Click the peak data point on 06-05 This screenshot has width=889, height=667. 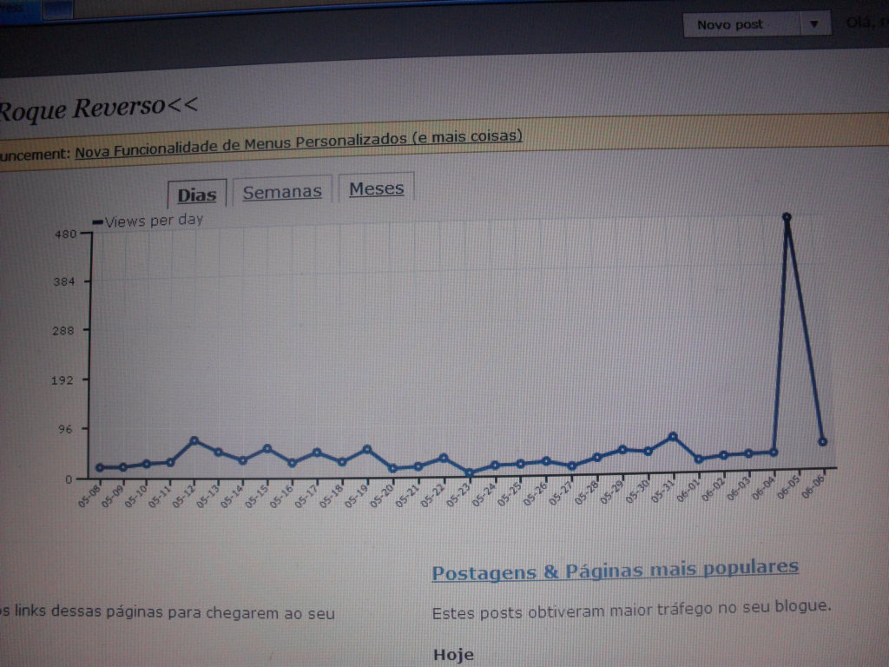(787, 217)
